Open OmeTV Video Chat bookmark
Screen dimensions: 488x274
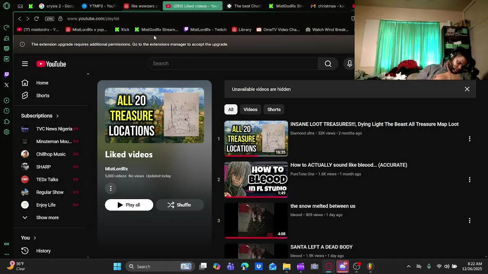[278, 30]
